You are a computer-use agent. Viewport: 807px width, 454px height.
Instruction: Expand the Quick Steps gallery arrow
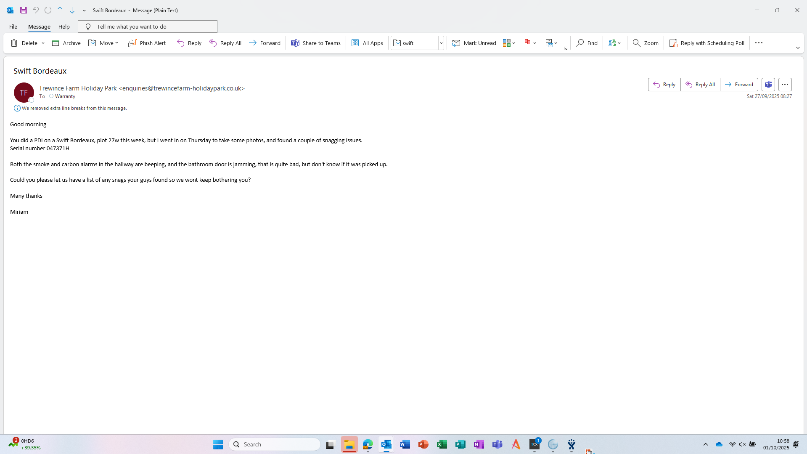point(441,43)
